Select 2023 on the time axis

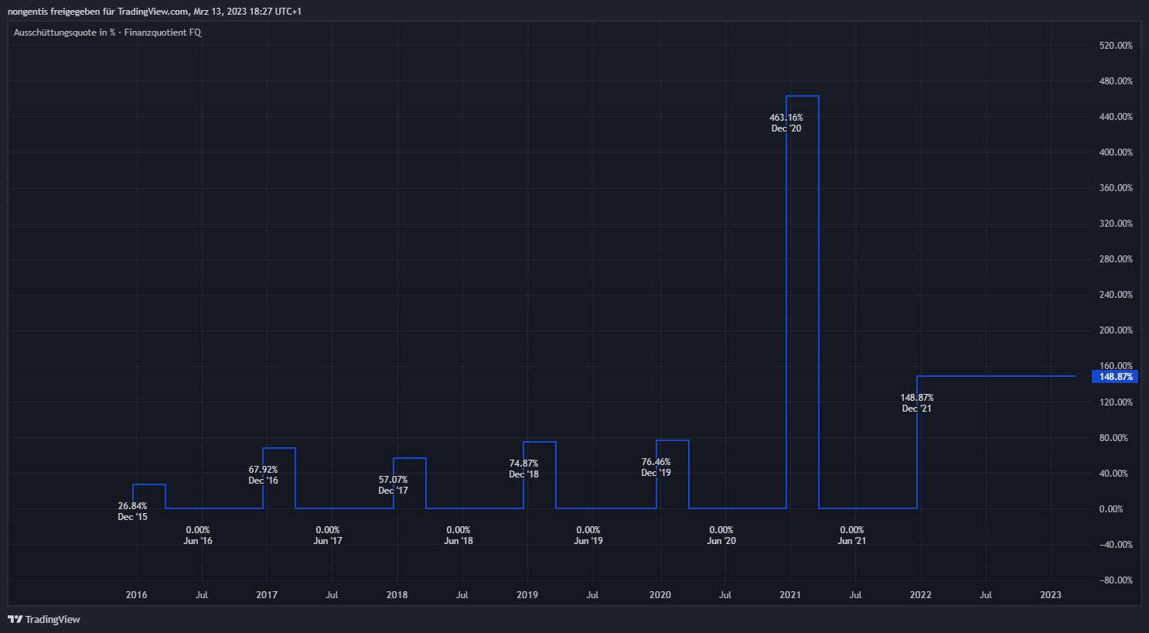pyautogui.click(x=1051, y=595)
